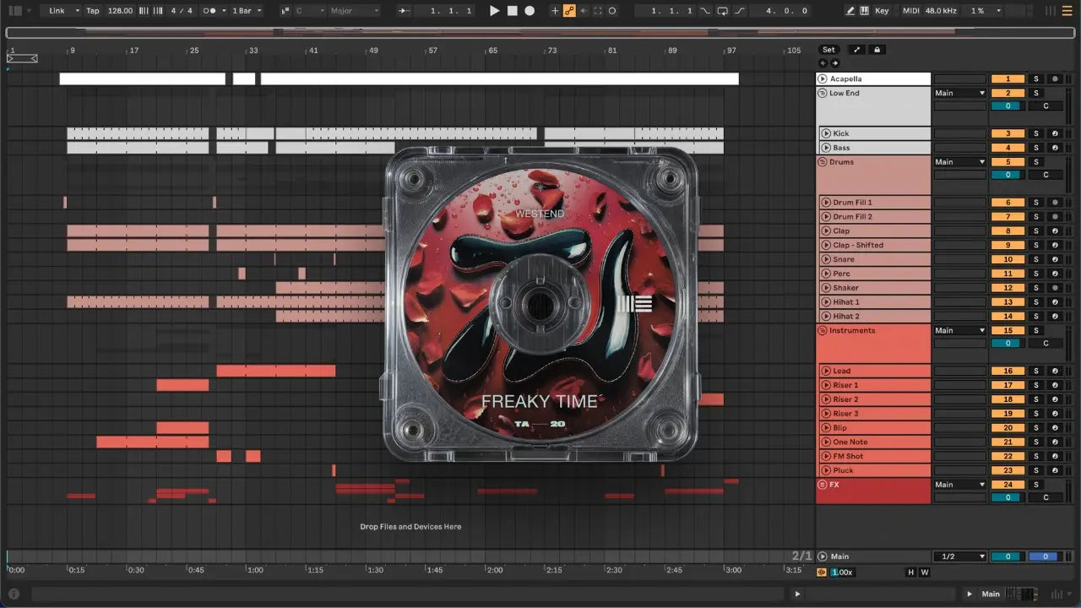1081x608 pixels.
Task: Click the clip warp icon beside 1.00x
Action: (823, 572)
